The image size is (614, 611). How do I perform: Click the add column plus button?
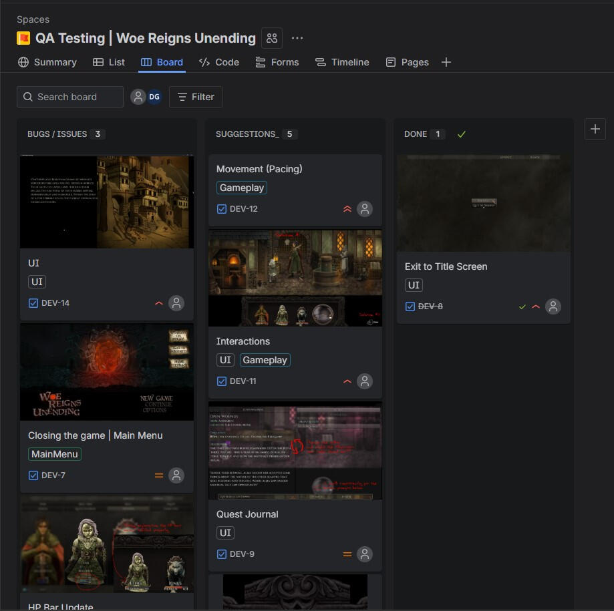pos(595,129)
